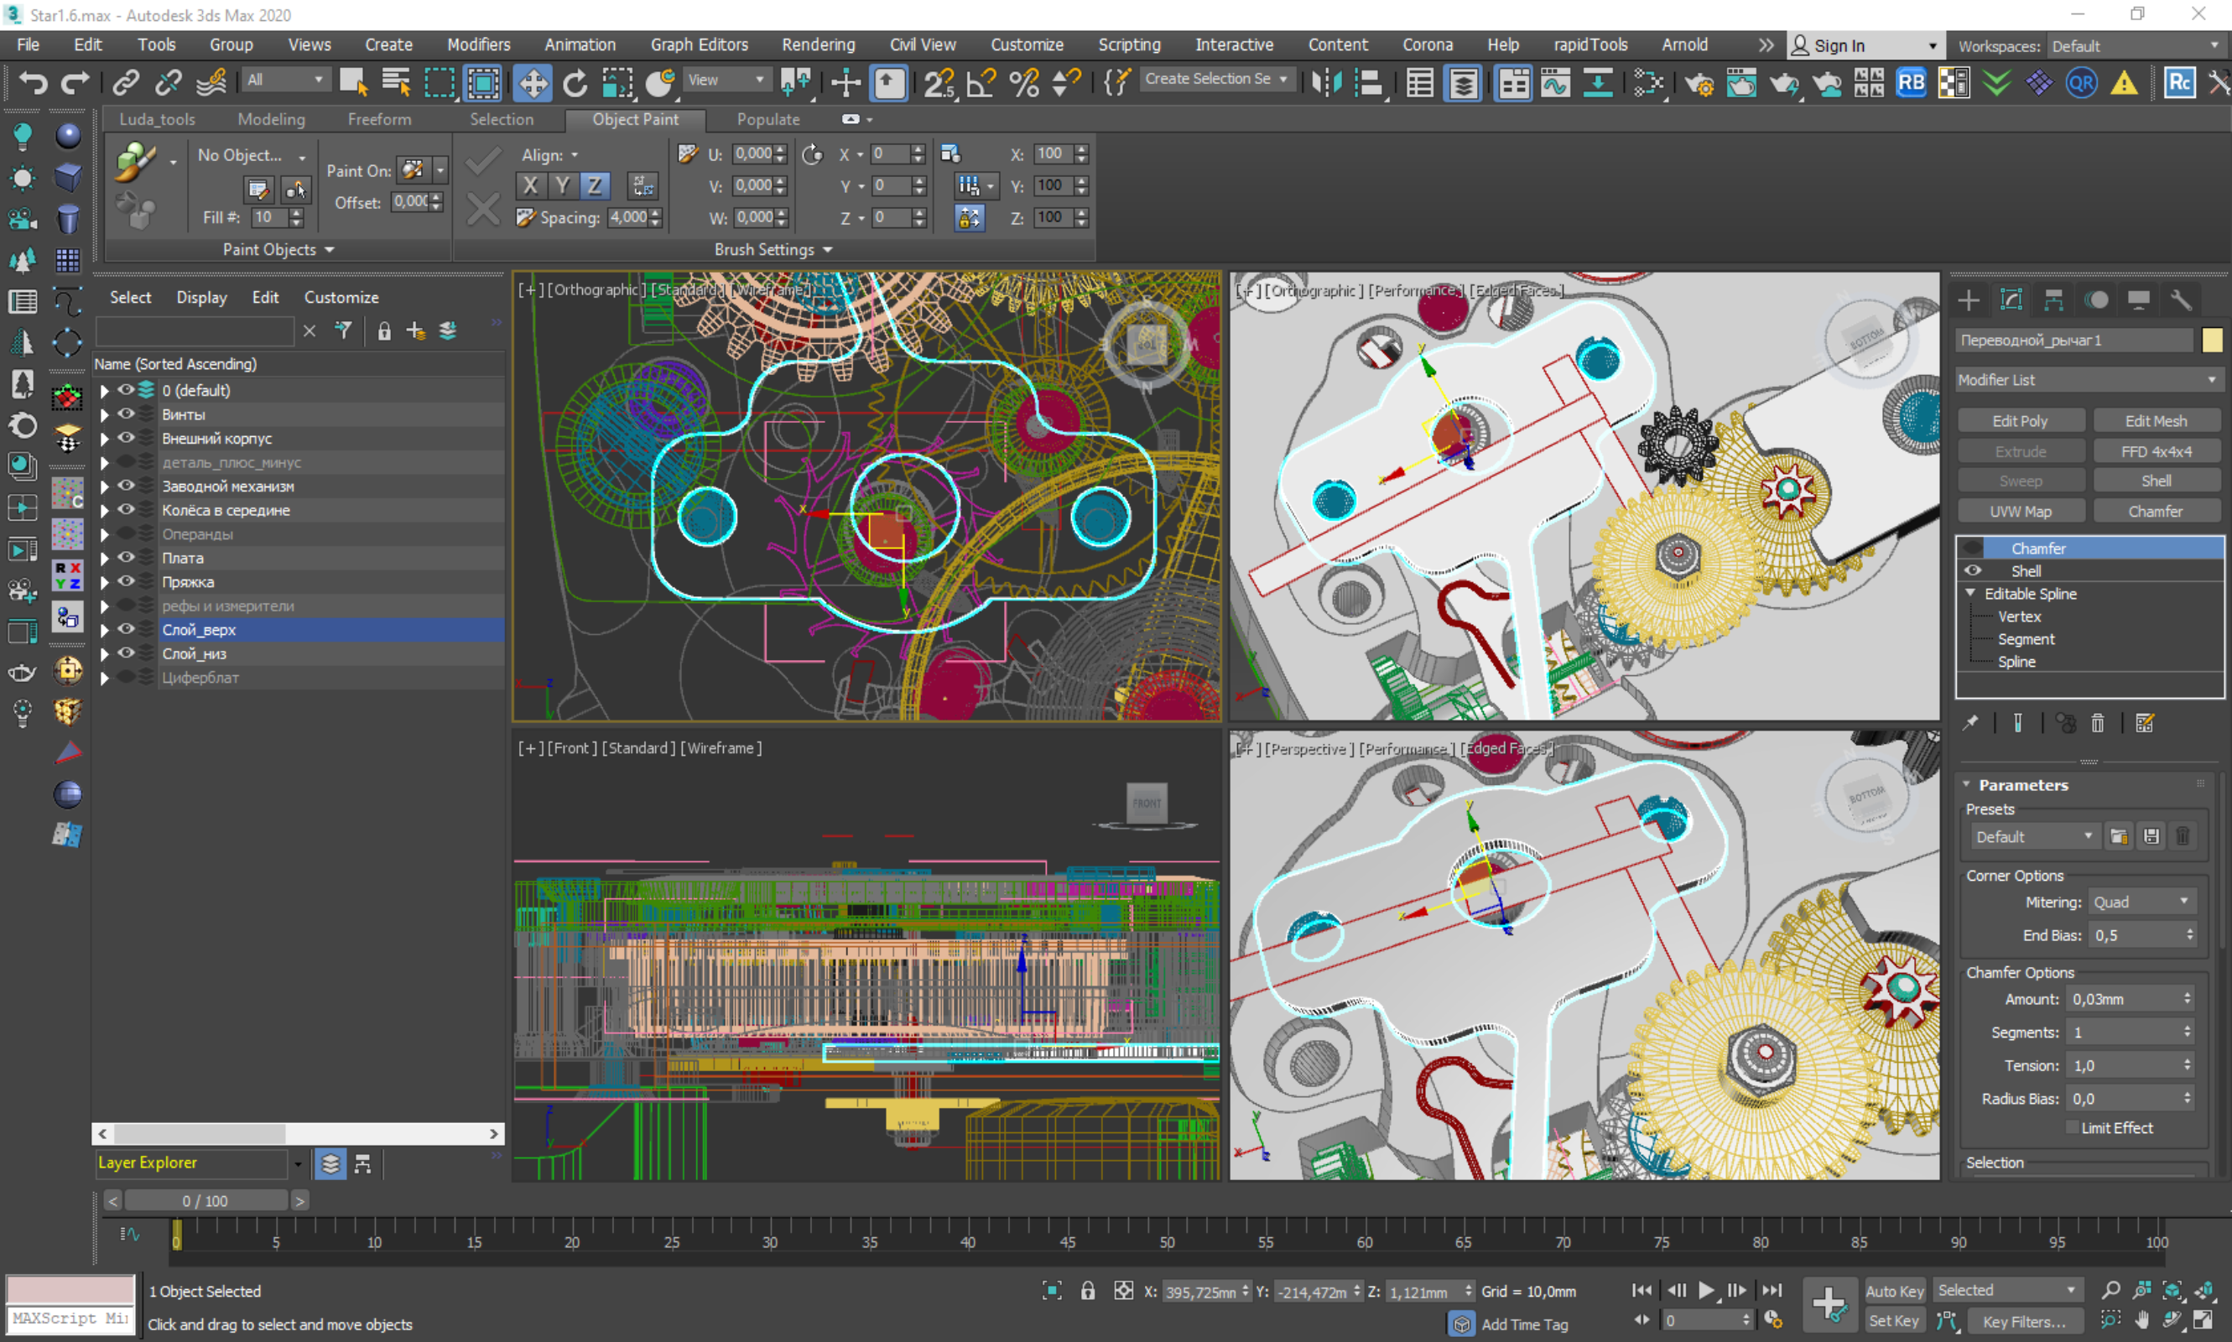The height and width of the screenshot is (1342, 2232).
Task: Remove modifier from stack trash icon
Action: pos(2097,722)
